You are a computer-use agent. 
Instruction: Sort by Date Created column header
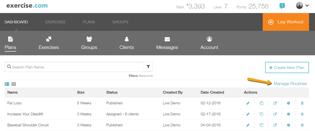(x=212, y=92)
